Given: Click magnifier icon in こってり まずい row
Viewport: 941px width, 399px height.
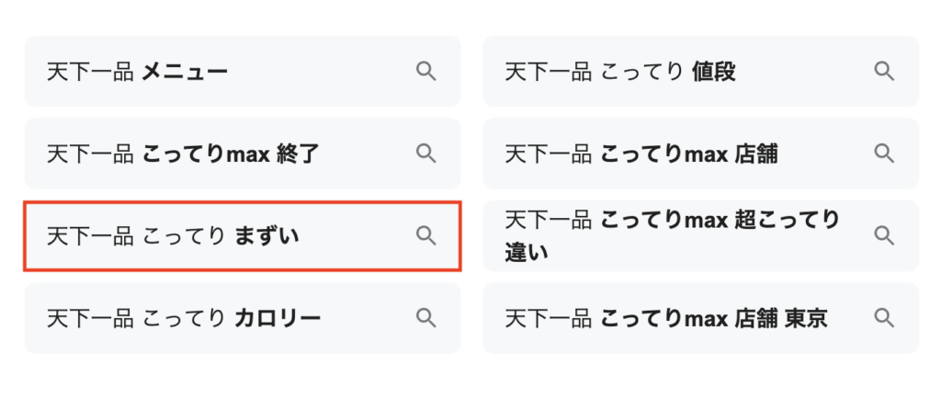Looking at the screenshot, I should click(426, 235).
